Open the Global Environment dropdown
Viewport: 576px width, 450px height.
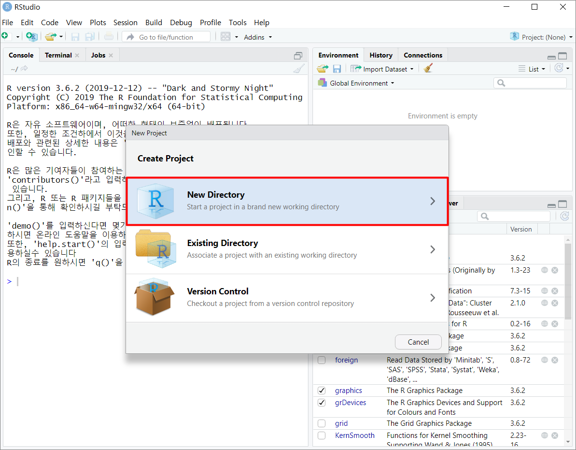(x=356, y=83)
